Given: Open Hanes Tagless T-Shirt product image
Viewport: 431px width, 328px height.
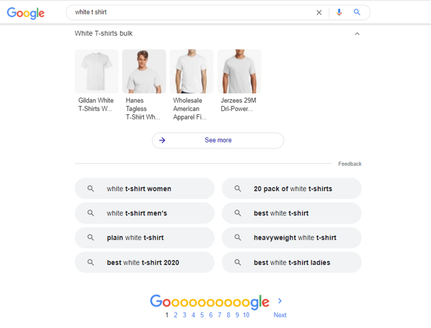Looking at the screenshot, I should point(144,71).
